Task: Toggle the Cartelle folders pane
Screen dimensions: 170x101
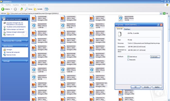Action: tap(38, 9)
